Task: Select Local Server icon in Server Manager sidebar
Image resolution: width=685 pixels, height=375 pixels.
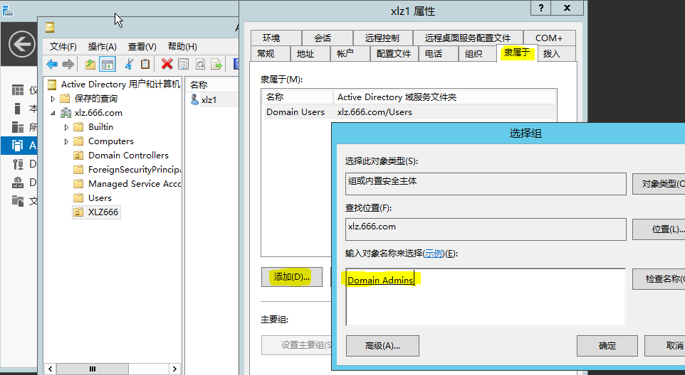Action: pos(18,109)
